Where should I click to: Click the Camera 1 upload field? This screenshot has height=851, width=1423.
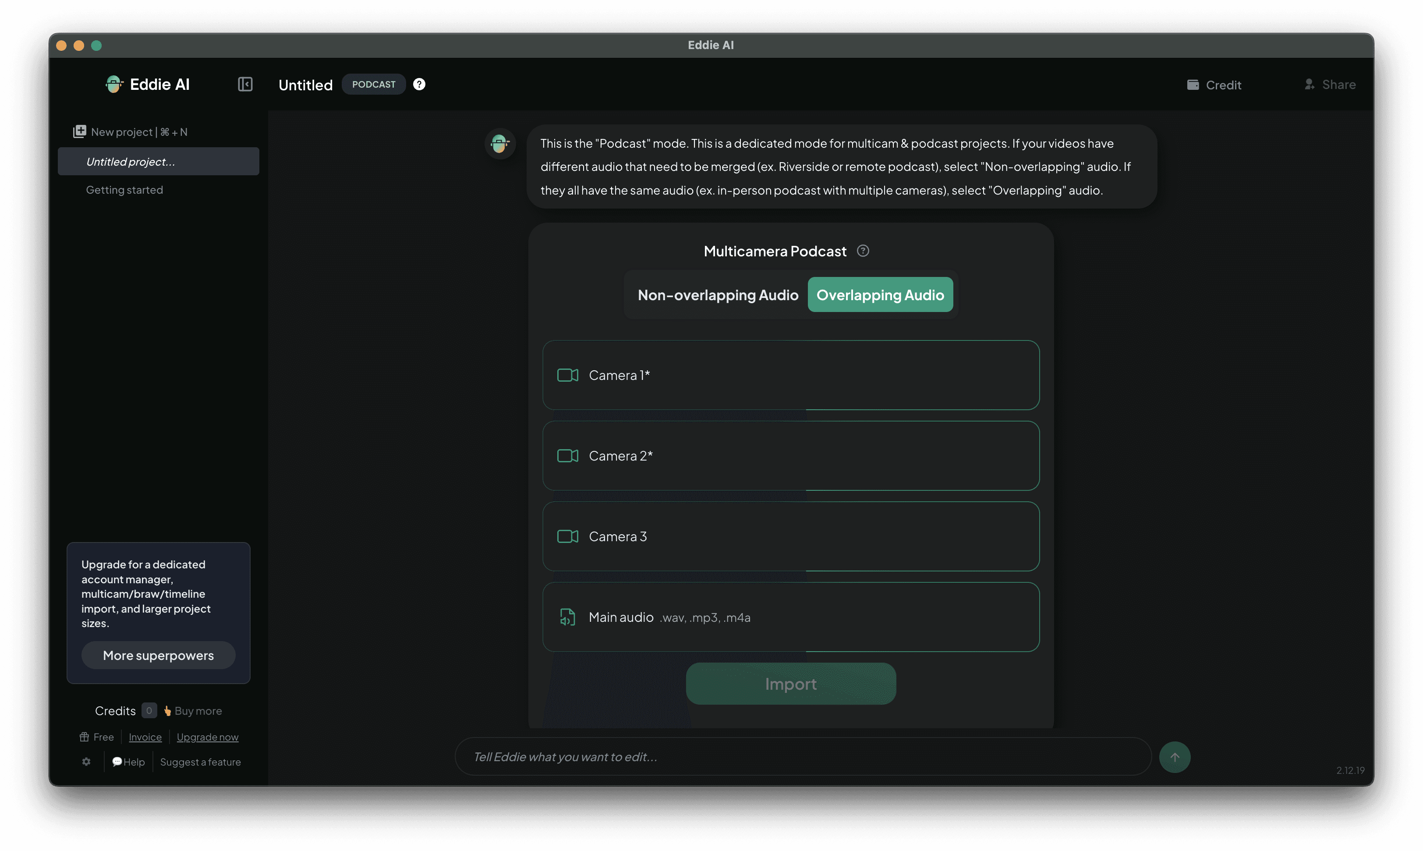[x=791, y=375]
